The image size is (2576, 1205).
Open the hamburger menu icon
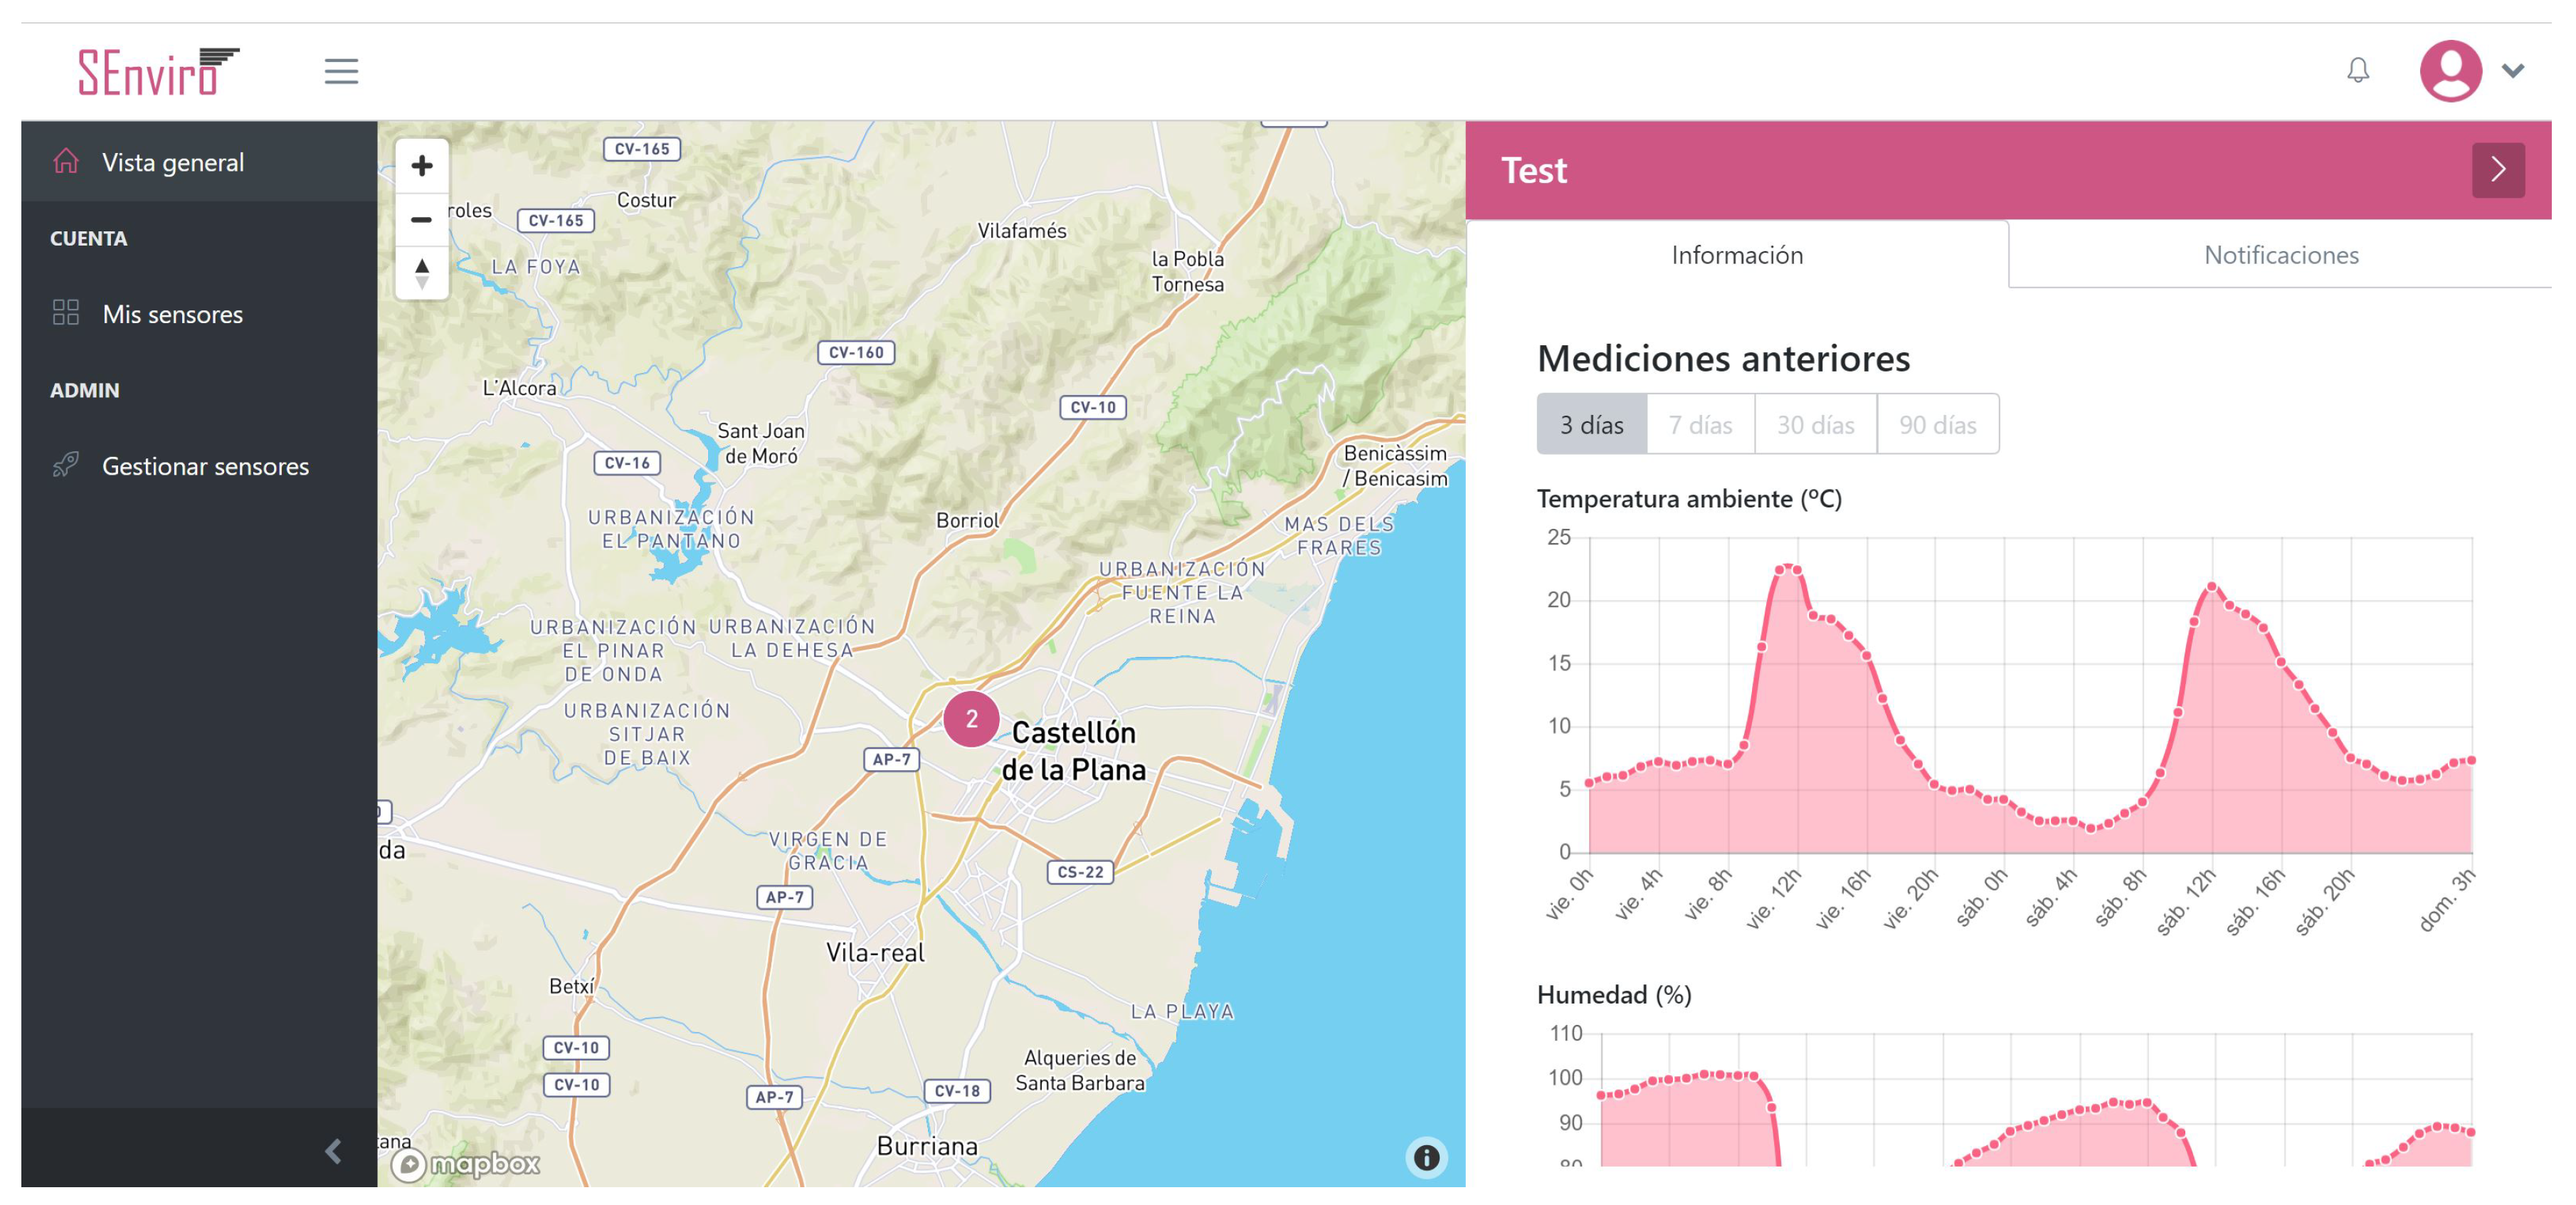click(341, 71)
